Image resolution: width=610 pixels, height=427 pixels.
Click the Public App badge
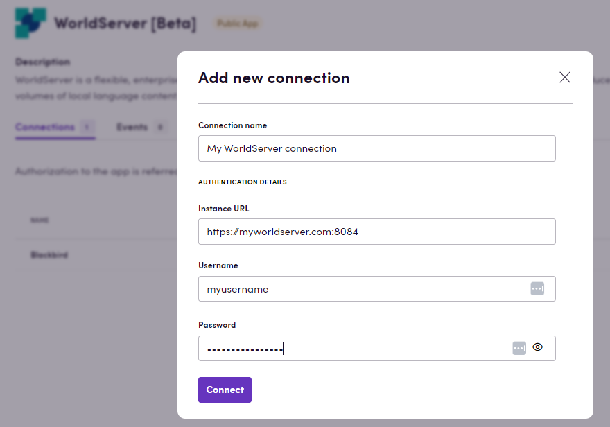(237, 24)
